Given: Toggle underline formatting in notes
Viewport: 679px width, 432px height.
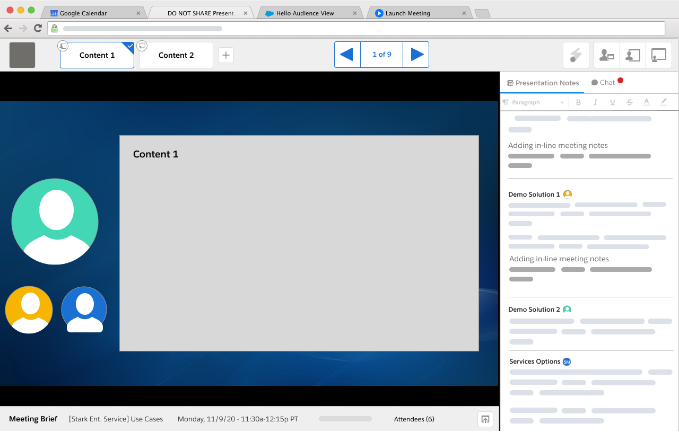Looking at the screenshot, I should (612, 102).
